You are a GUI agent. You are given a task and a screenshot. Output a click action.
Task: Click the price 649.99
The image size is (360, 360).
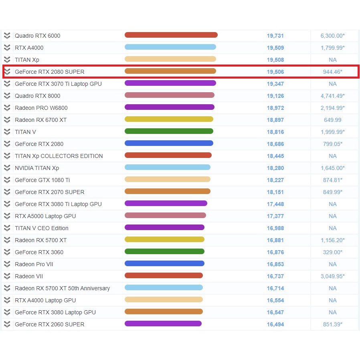click(332, 120)
